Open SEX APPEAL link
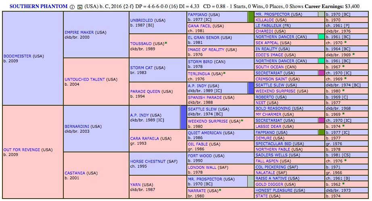This screenshot has width=372, height=201. coord(267,43)
